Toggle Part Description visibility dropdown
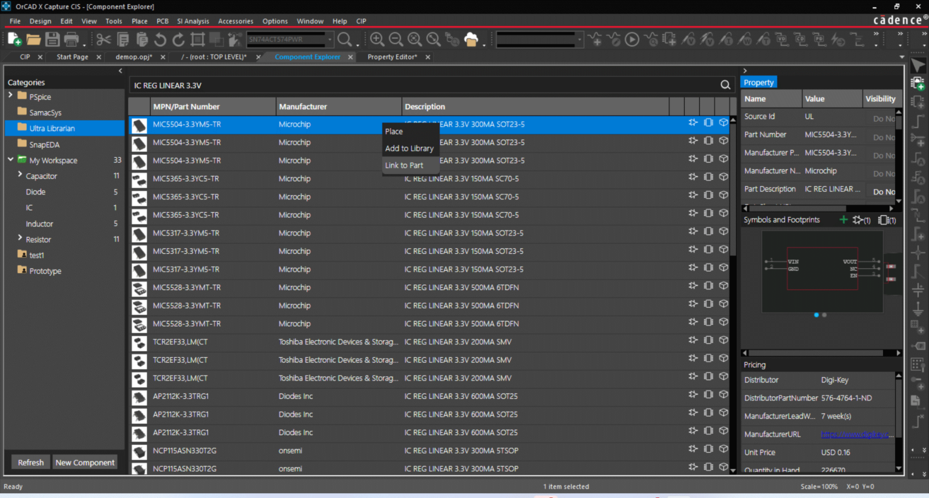 884,192
